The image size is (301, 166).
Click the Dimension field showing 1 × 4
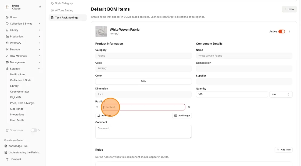tap(144, 94)
